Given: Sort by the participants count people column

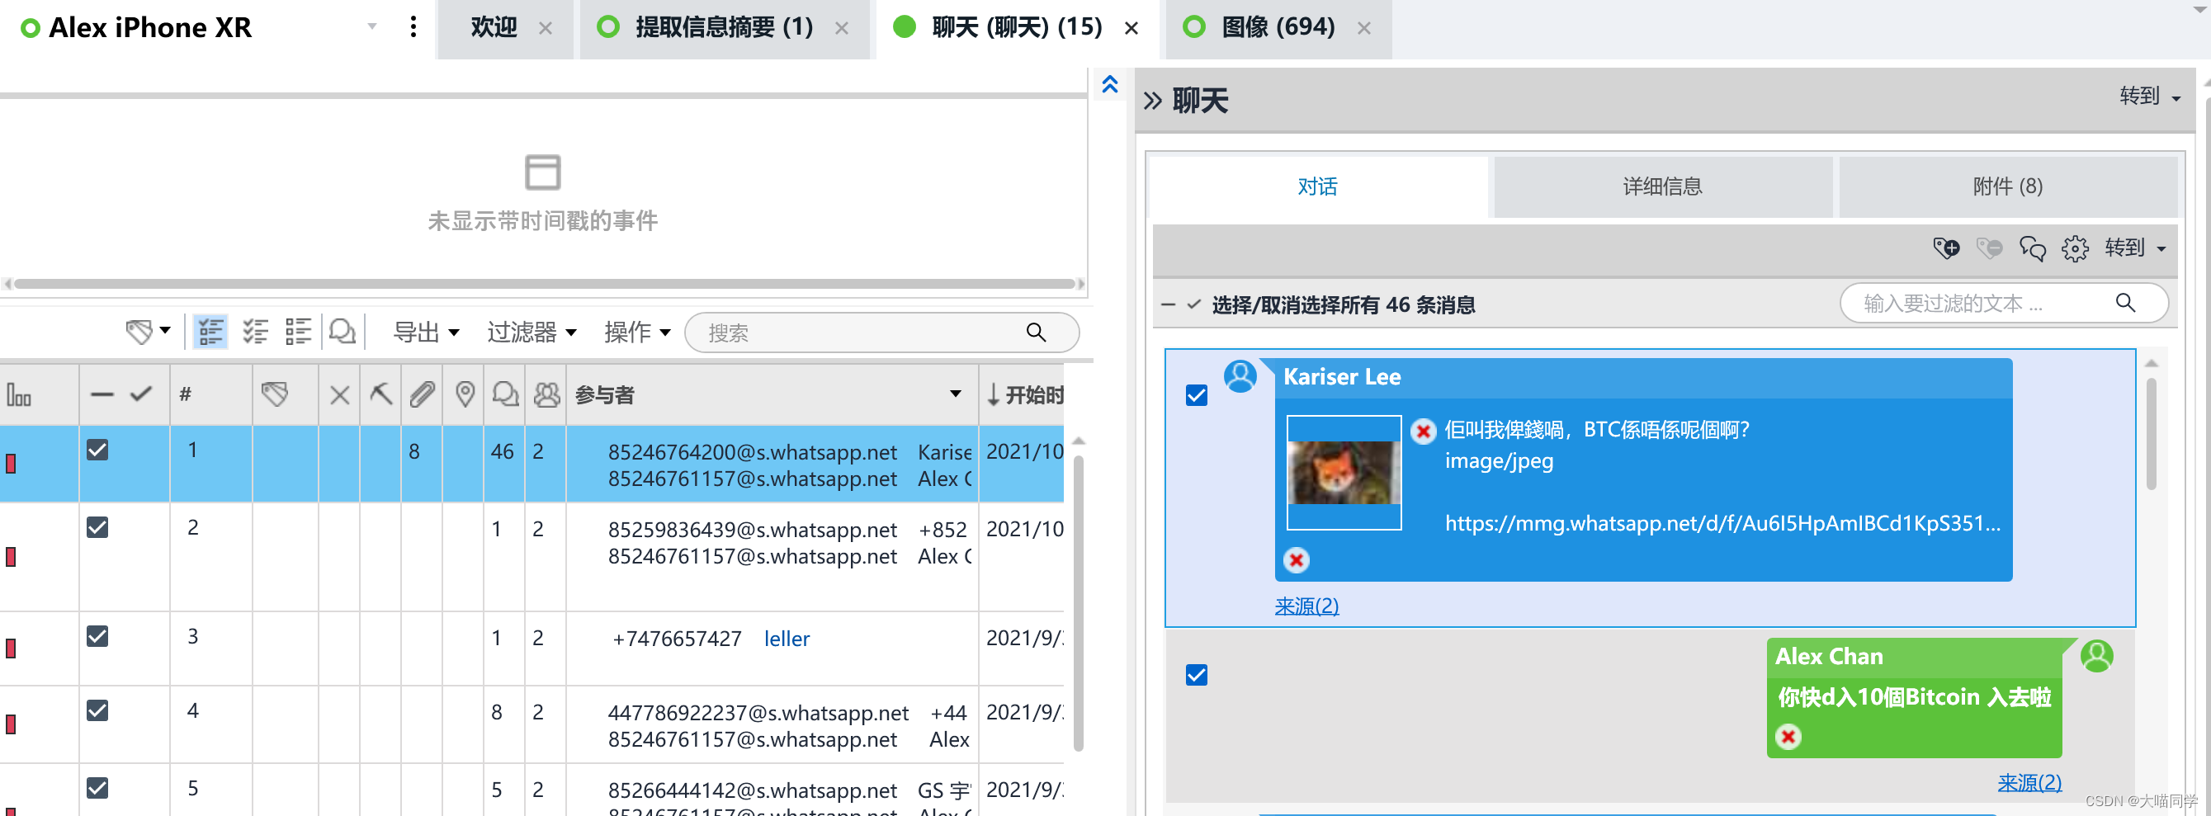Looking at the screenshot, I should [x=546, y=394].
